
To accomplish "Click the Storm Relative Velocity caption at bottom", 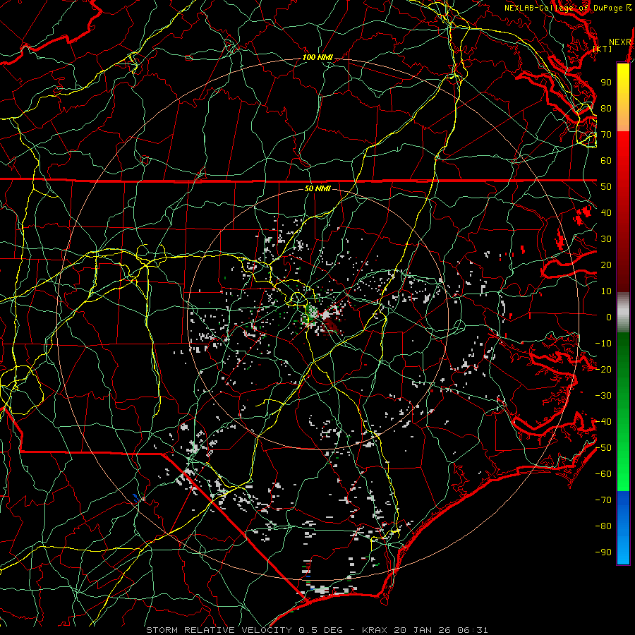I will (x=317, y=630).
